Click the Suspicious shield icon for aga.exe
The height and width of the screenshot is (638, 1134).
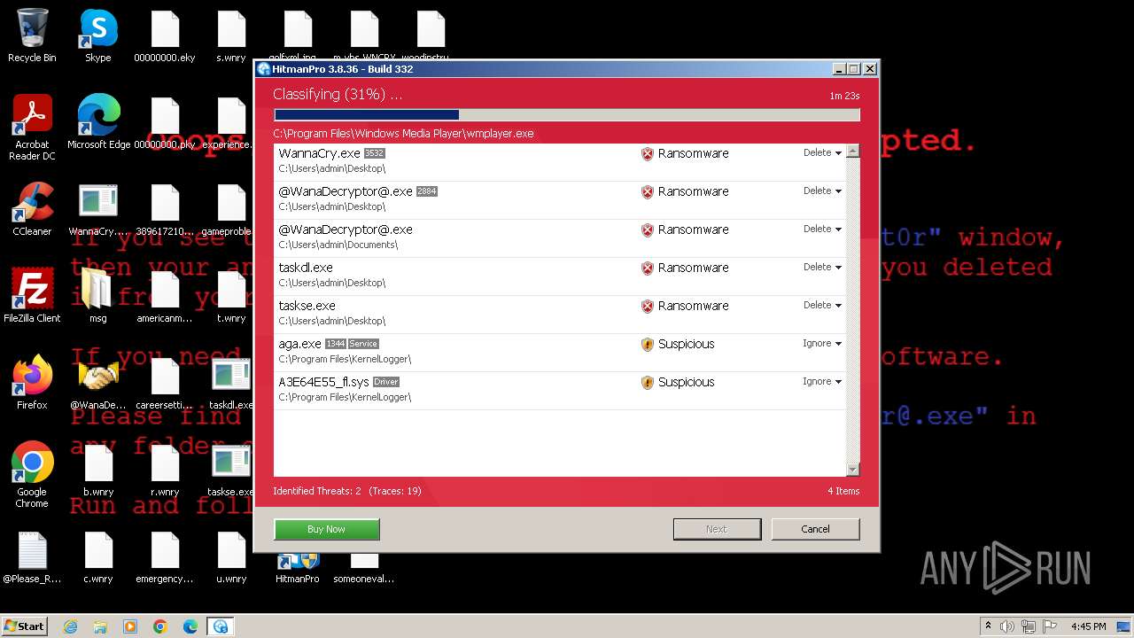(x=648, y=345)
